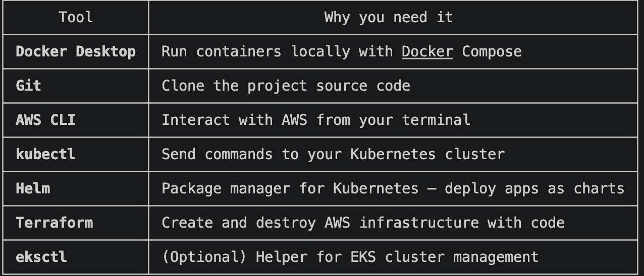The image size is (644, 276).
Task: Click the Helm package manager description
Action: [x=393, y=188]
